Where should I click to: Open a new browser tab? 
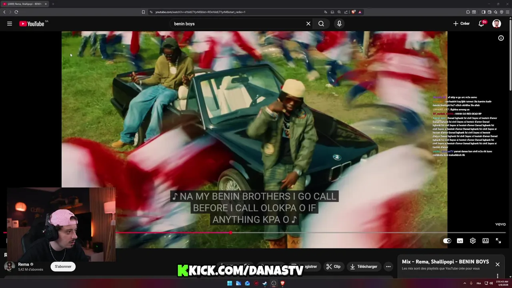(53, 4)
